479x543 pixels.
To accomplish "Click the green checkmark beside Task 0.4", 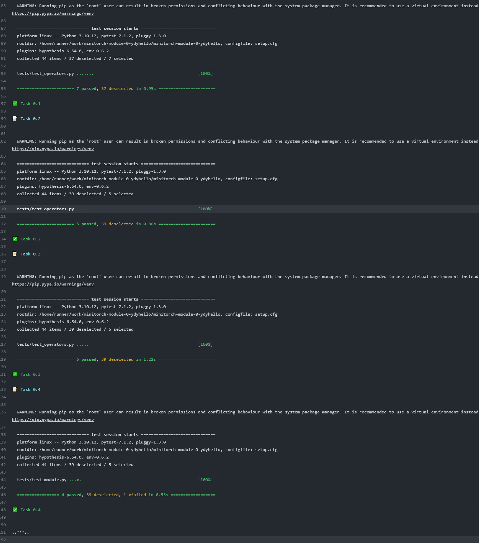I will tap(15, 510).
